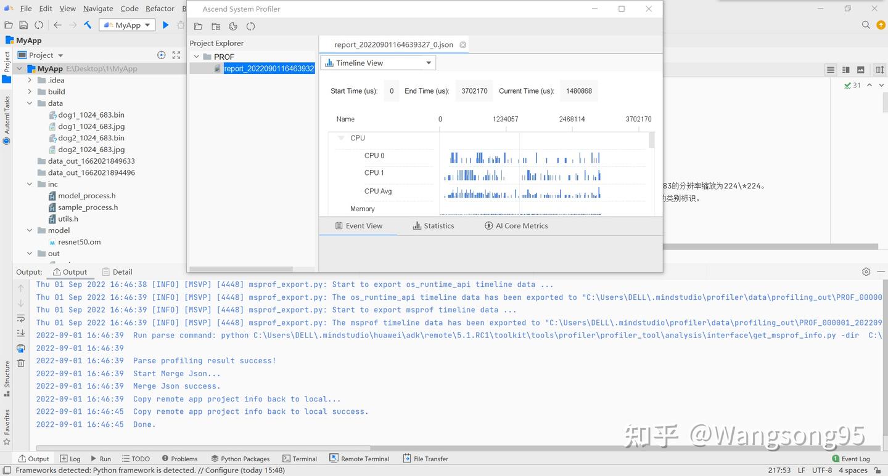Collapse the CPU row in the timeline
Viewport: 888px width, 476px height.
tap(340, 138)
